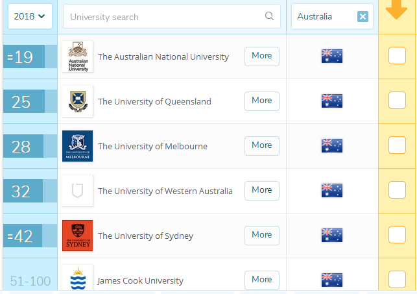This screenshot has width=417, height=294.
Task: Open the 2018 year dropdown
Action: click(30, 16)
